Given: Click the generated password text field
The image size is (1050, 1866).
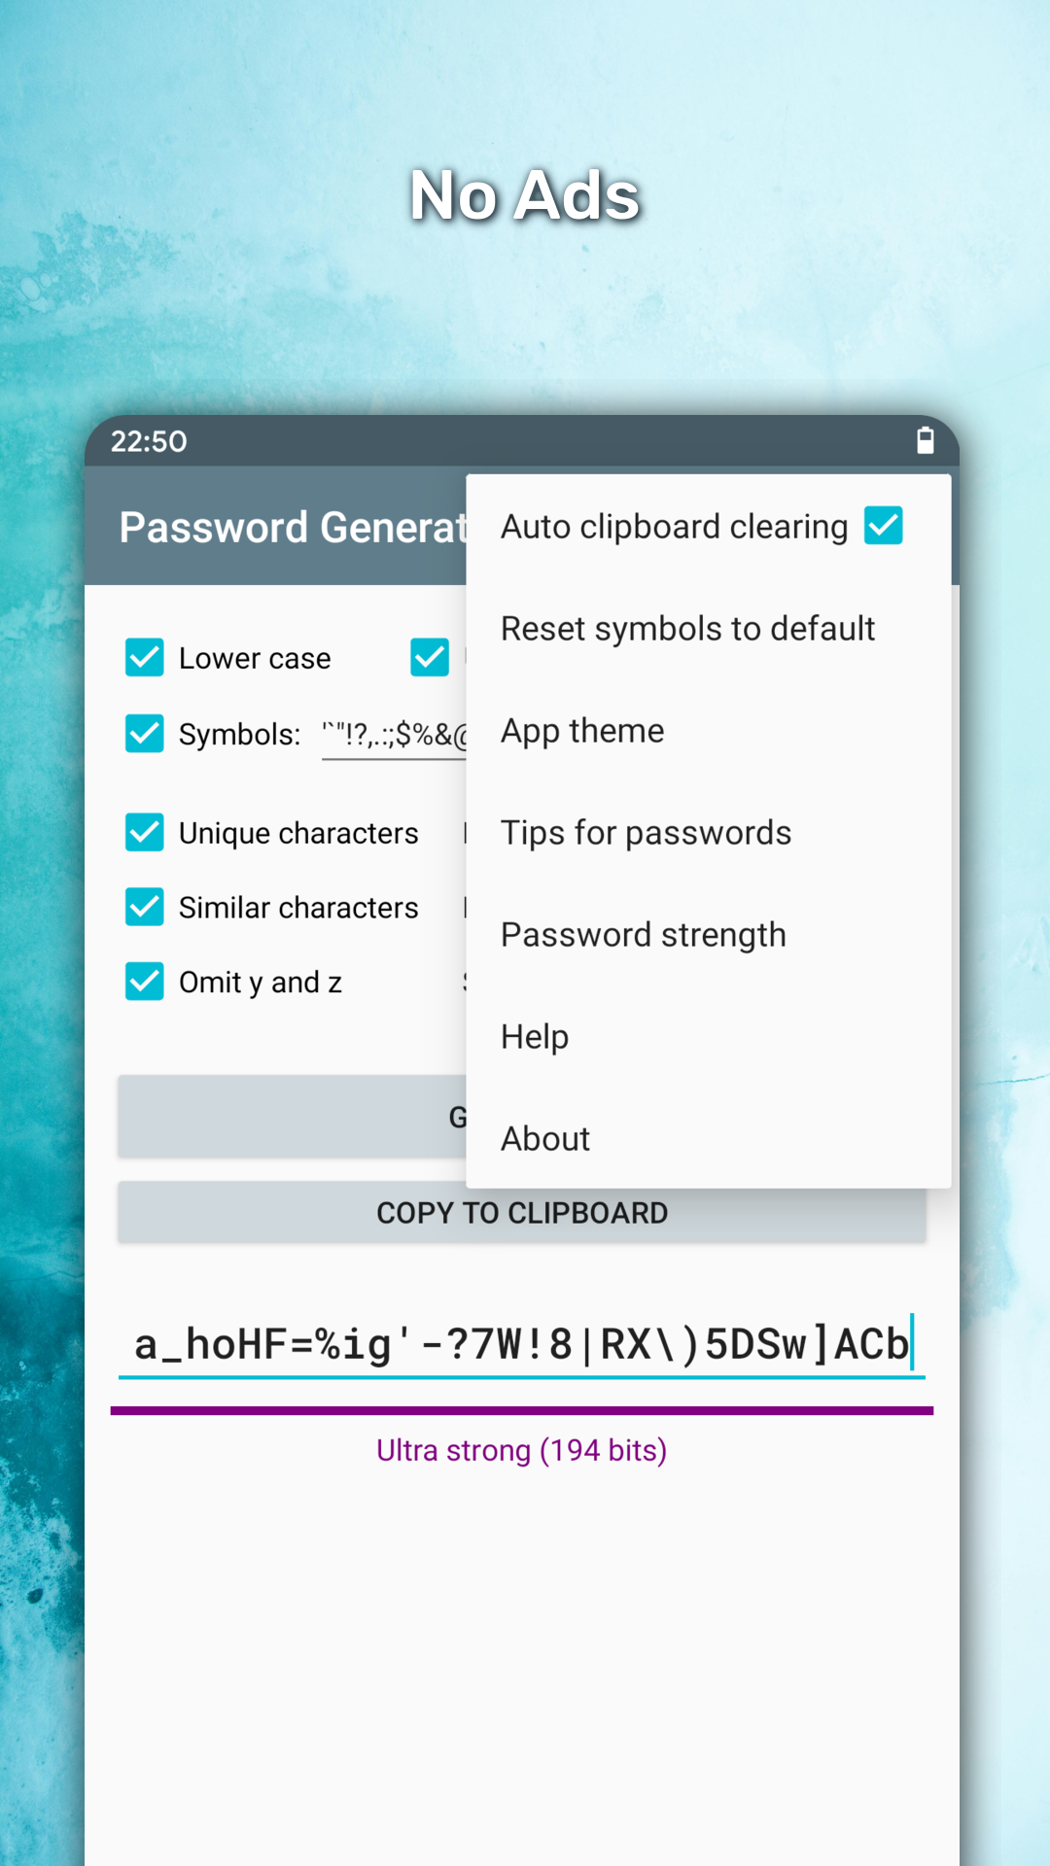Looking at the screenshot, I should tap(521, 1345).
